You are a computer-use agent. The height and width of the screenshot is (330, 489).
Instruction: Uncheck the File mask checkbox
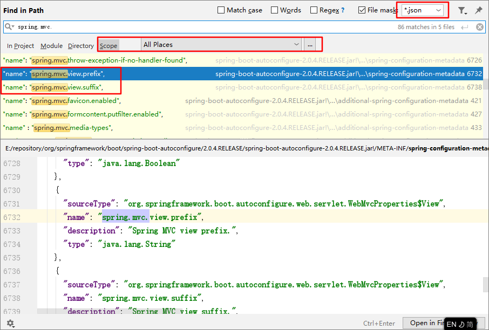(x=362, y=10)
